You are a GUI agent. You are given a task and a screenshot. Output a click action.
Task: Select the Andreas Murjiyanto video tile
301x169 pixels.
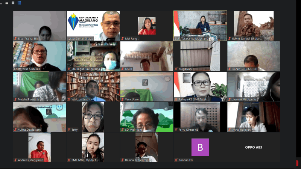coord(40,147)
